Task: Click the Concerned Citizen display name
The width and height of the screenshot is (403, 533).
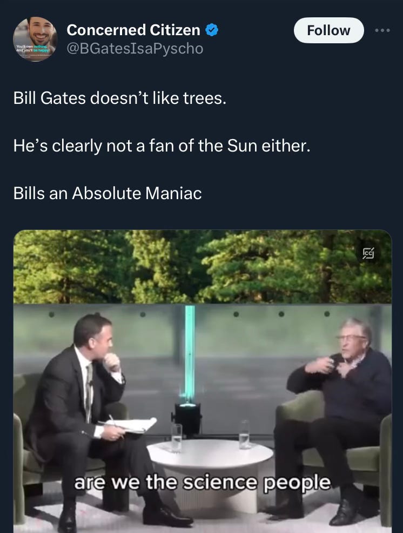Action: (x=133, y=30)
